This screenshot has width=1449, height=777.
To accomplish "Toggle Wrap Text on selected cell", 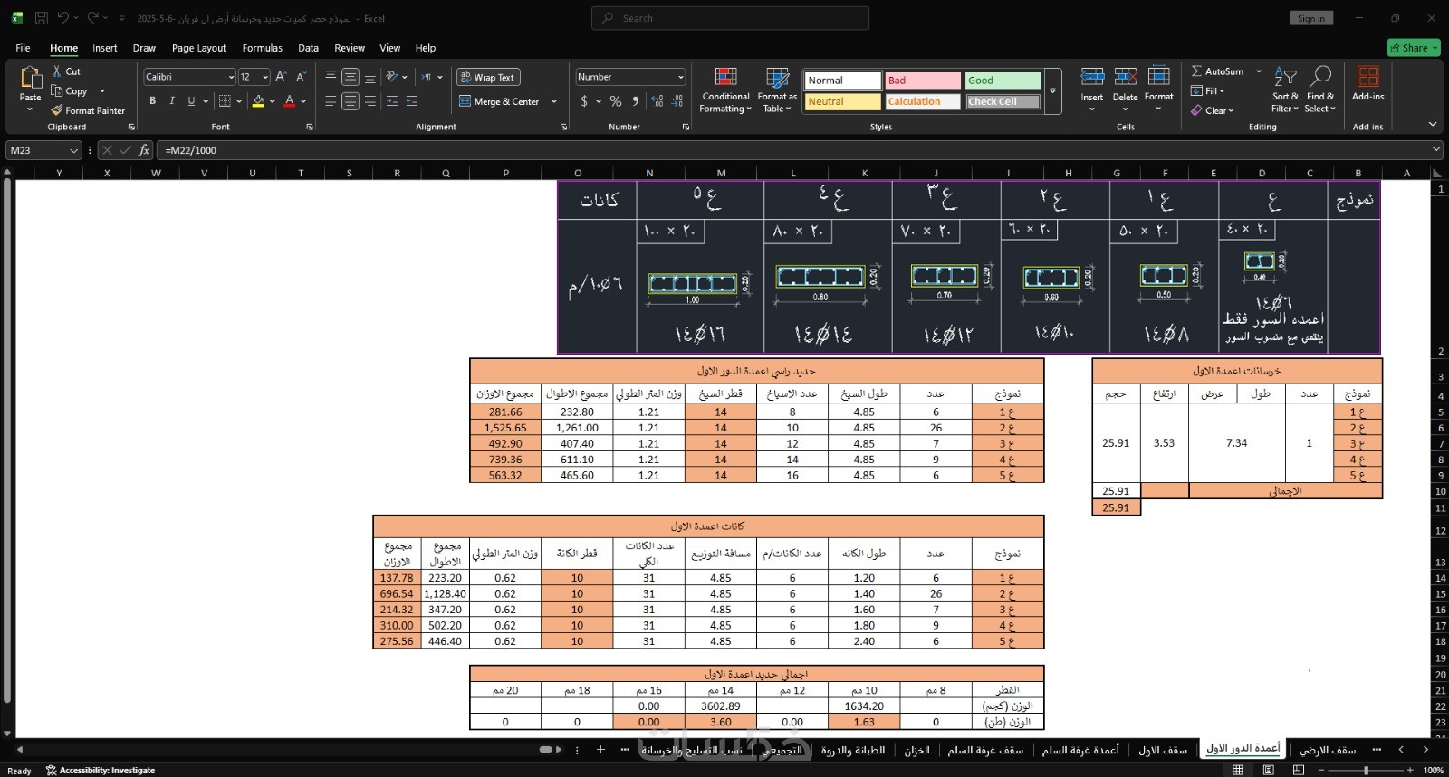I will (488, 77).
